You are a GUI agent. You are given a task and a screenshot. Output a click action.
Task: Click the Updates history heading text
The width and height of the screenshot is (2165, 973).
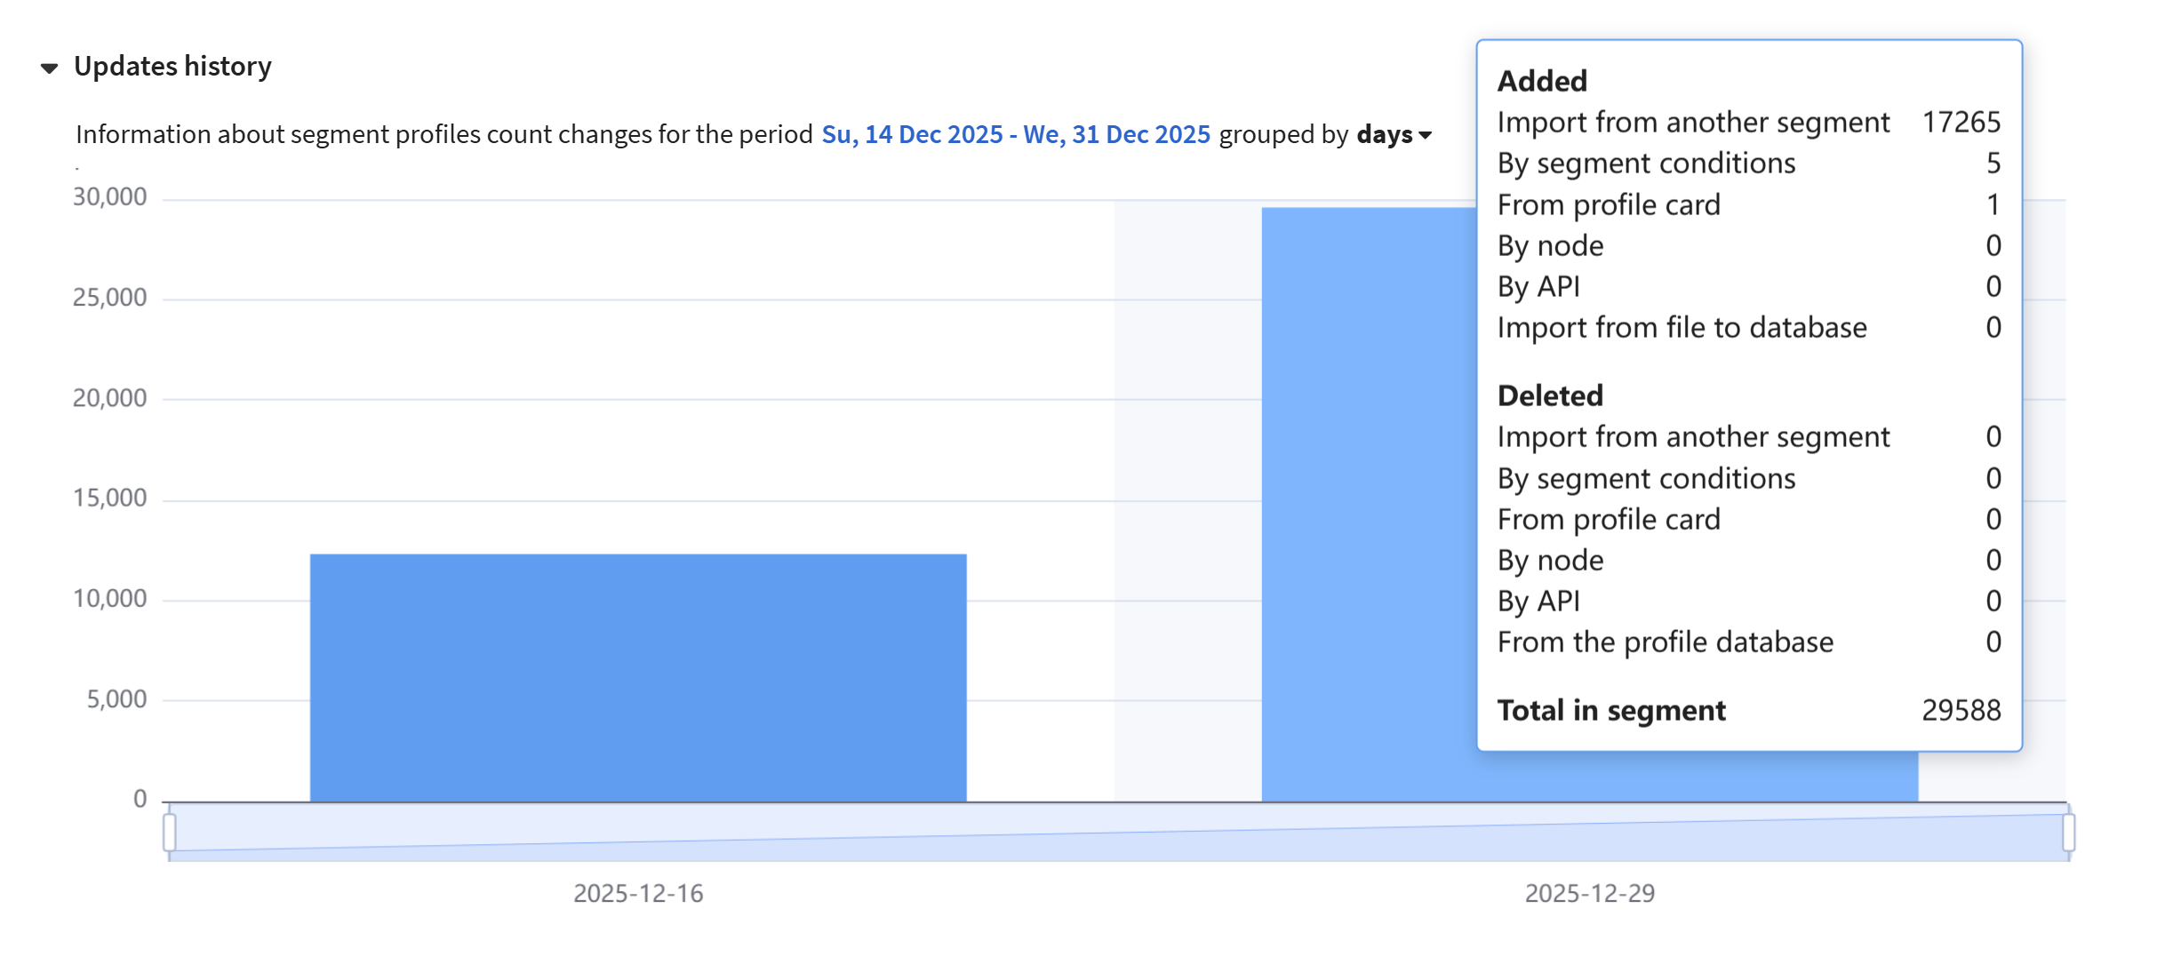tap(172, 67)
